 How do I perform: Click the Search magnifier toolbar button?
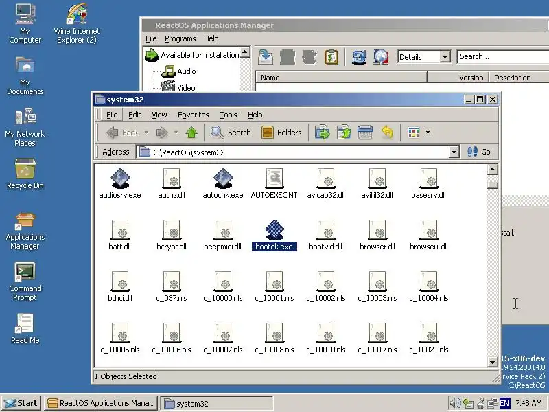tap(231, 133)
